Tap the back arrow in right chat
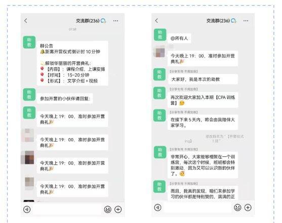Image resolution: width=282 pixels, height=223 pixels. click(x=156, y=21)
